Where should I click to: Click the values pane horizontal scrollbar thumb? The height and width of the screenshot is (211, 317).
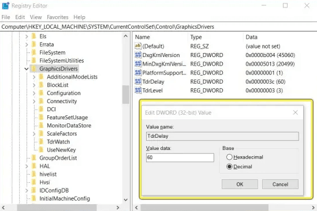[x=204, y=208]
